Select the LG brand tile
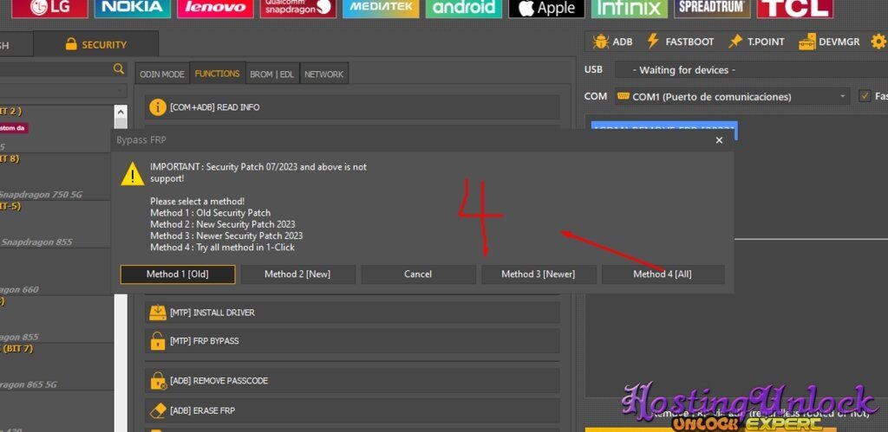The image size is (888, 432). click(49, 9)
